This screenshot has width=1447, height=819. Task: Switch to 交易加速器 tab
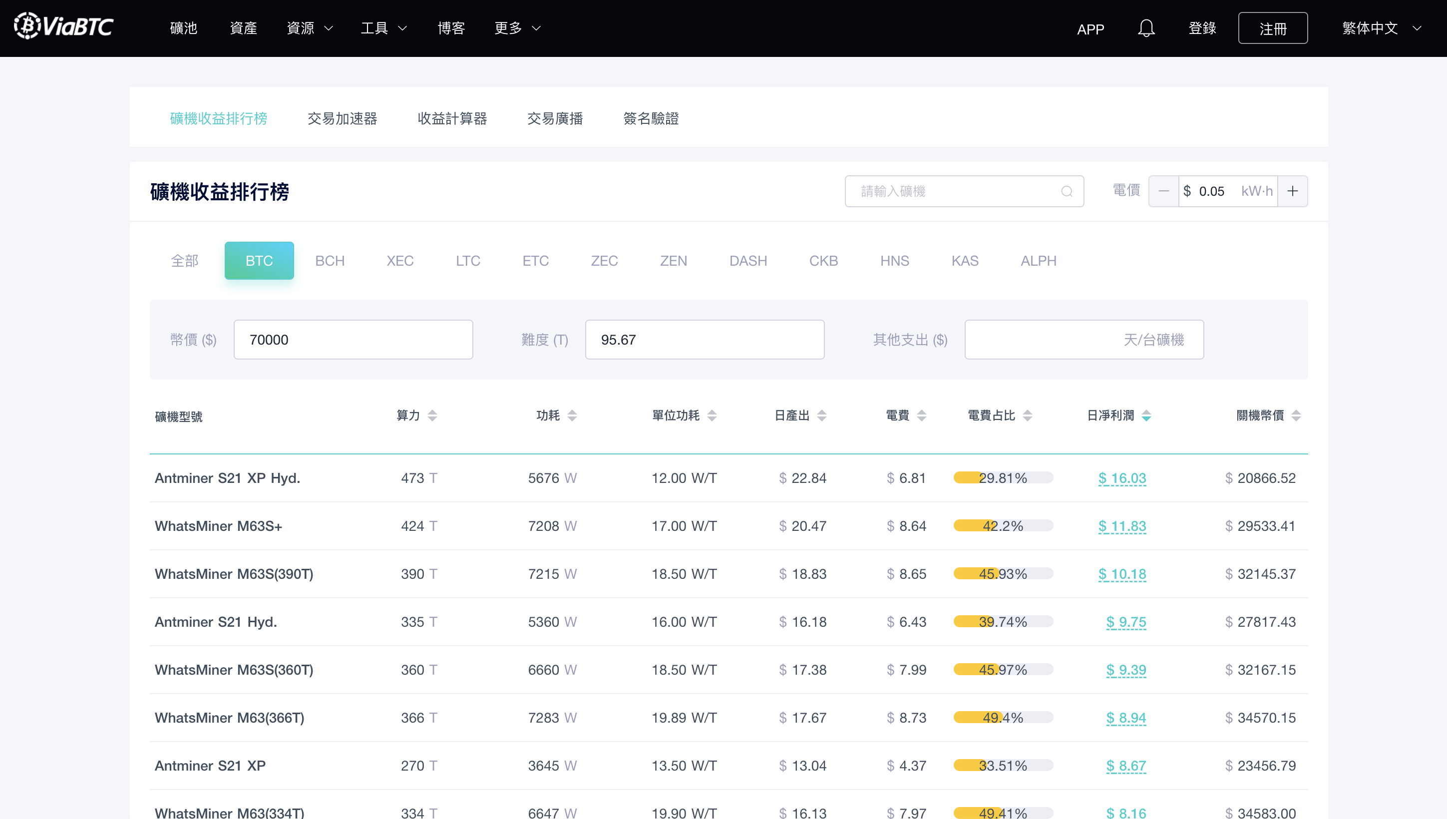[x=342, y=119]
